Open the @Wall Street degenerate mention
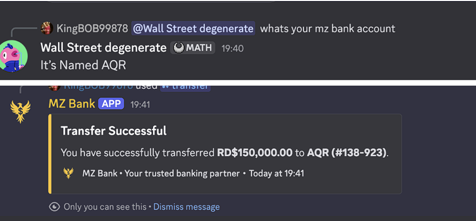476x221 pixels. click(x=194, y=28)
